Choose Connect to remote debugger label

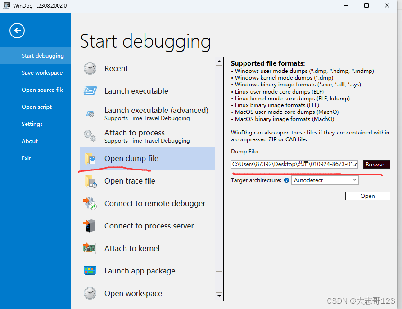click(x=155, y=204)
